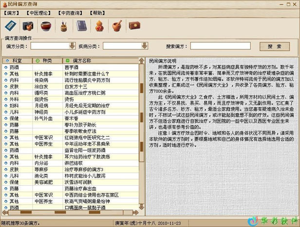The width and height of the screenshot is (300, 227).
Task: Sort by the 种类 column header
Action: [x=47, y=61]
